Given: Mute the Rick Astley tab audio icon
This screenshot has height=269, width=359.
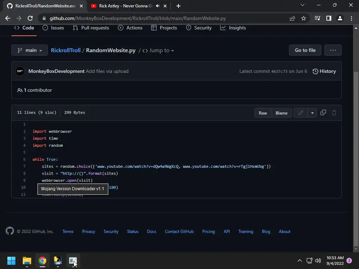Looking at the screenshot, I should pyautogui.click(x=157, y=6).
